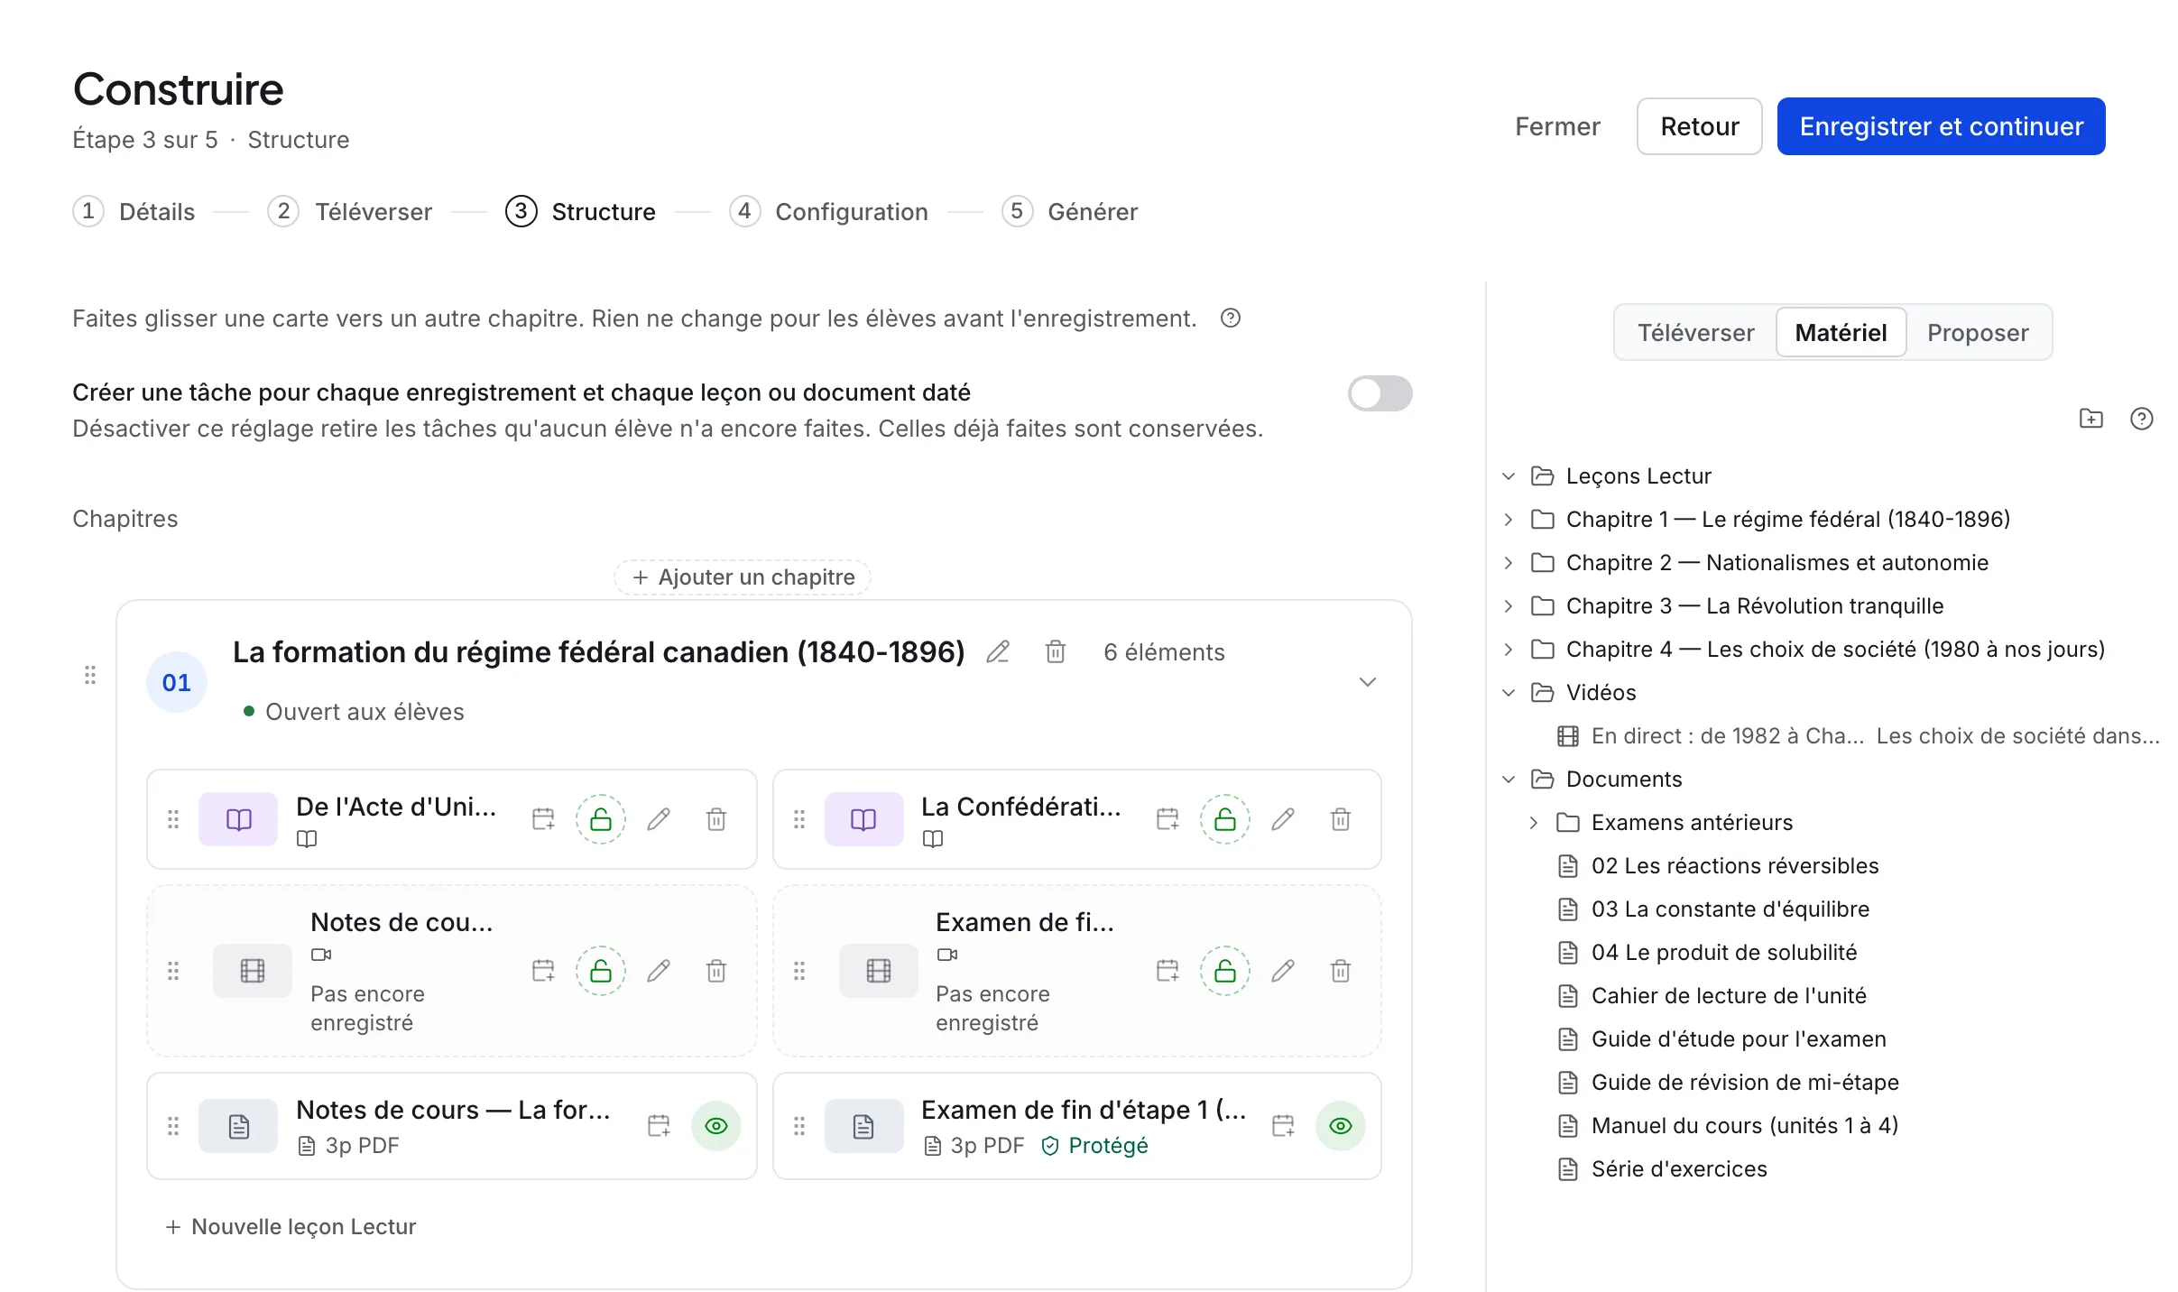The width and height of the screenshot is (2178, 1292).
Task: Enable task creation for recordings toggle
Action: pos(1380,393)
